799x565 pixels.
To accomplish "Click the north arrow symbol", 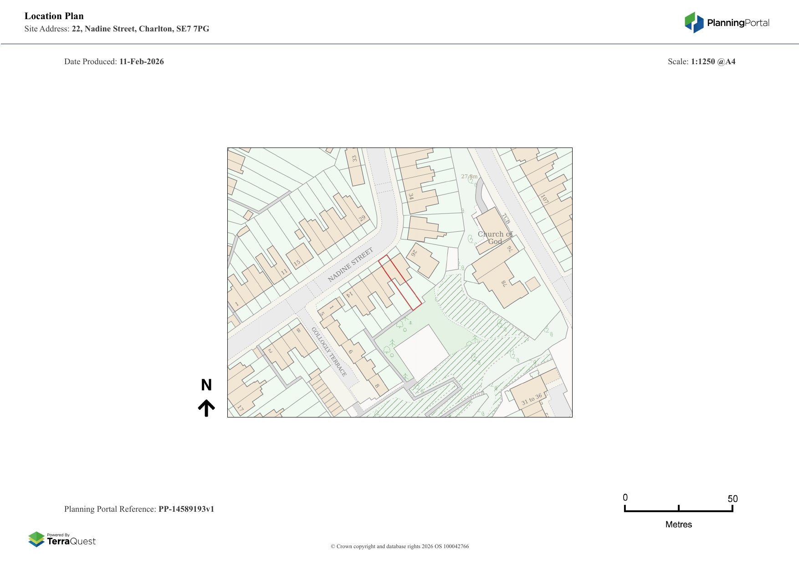I will 206,408.
